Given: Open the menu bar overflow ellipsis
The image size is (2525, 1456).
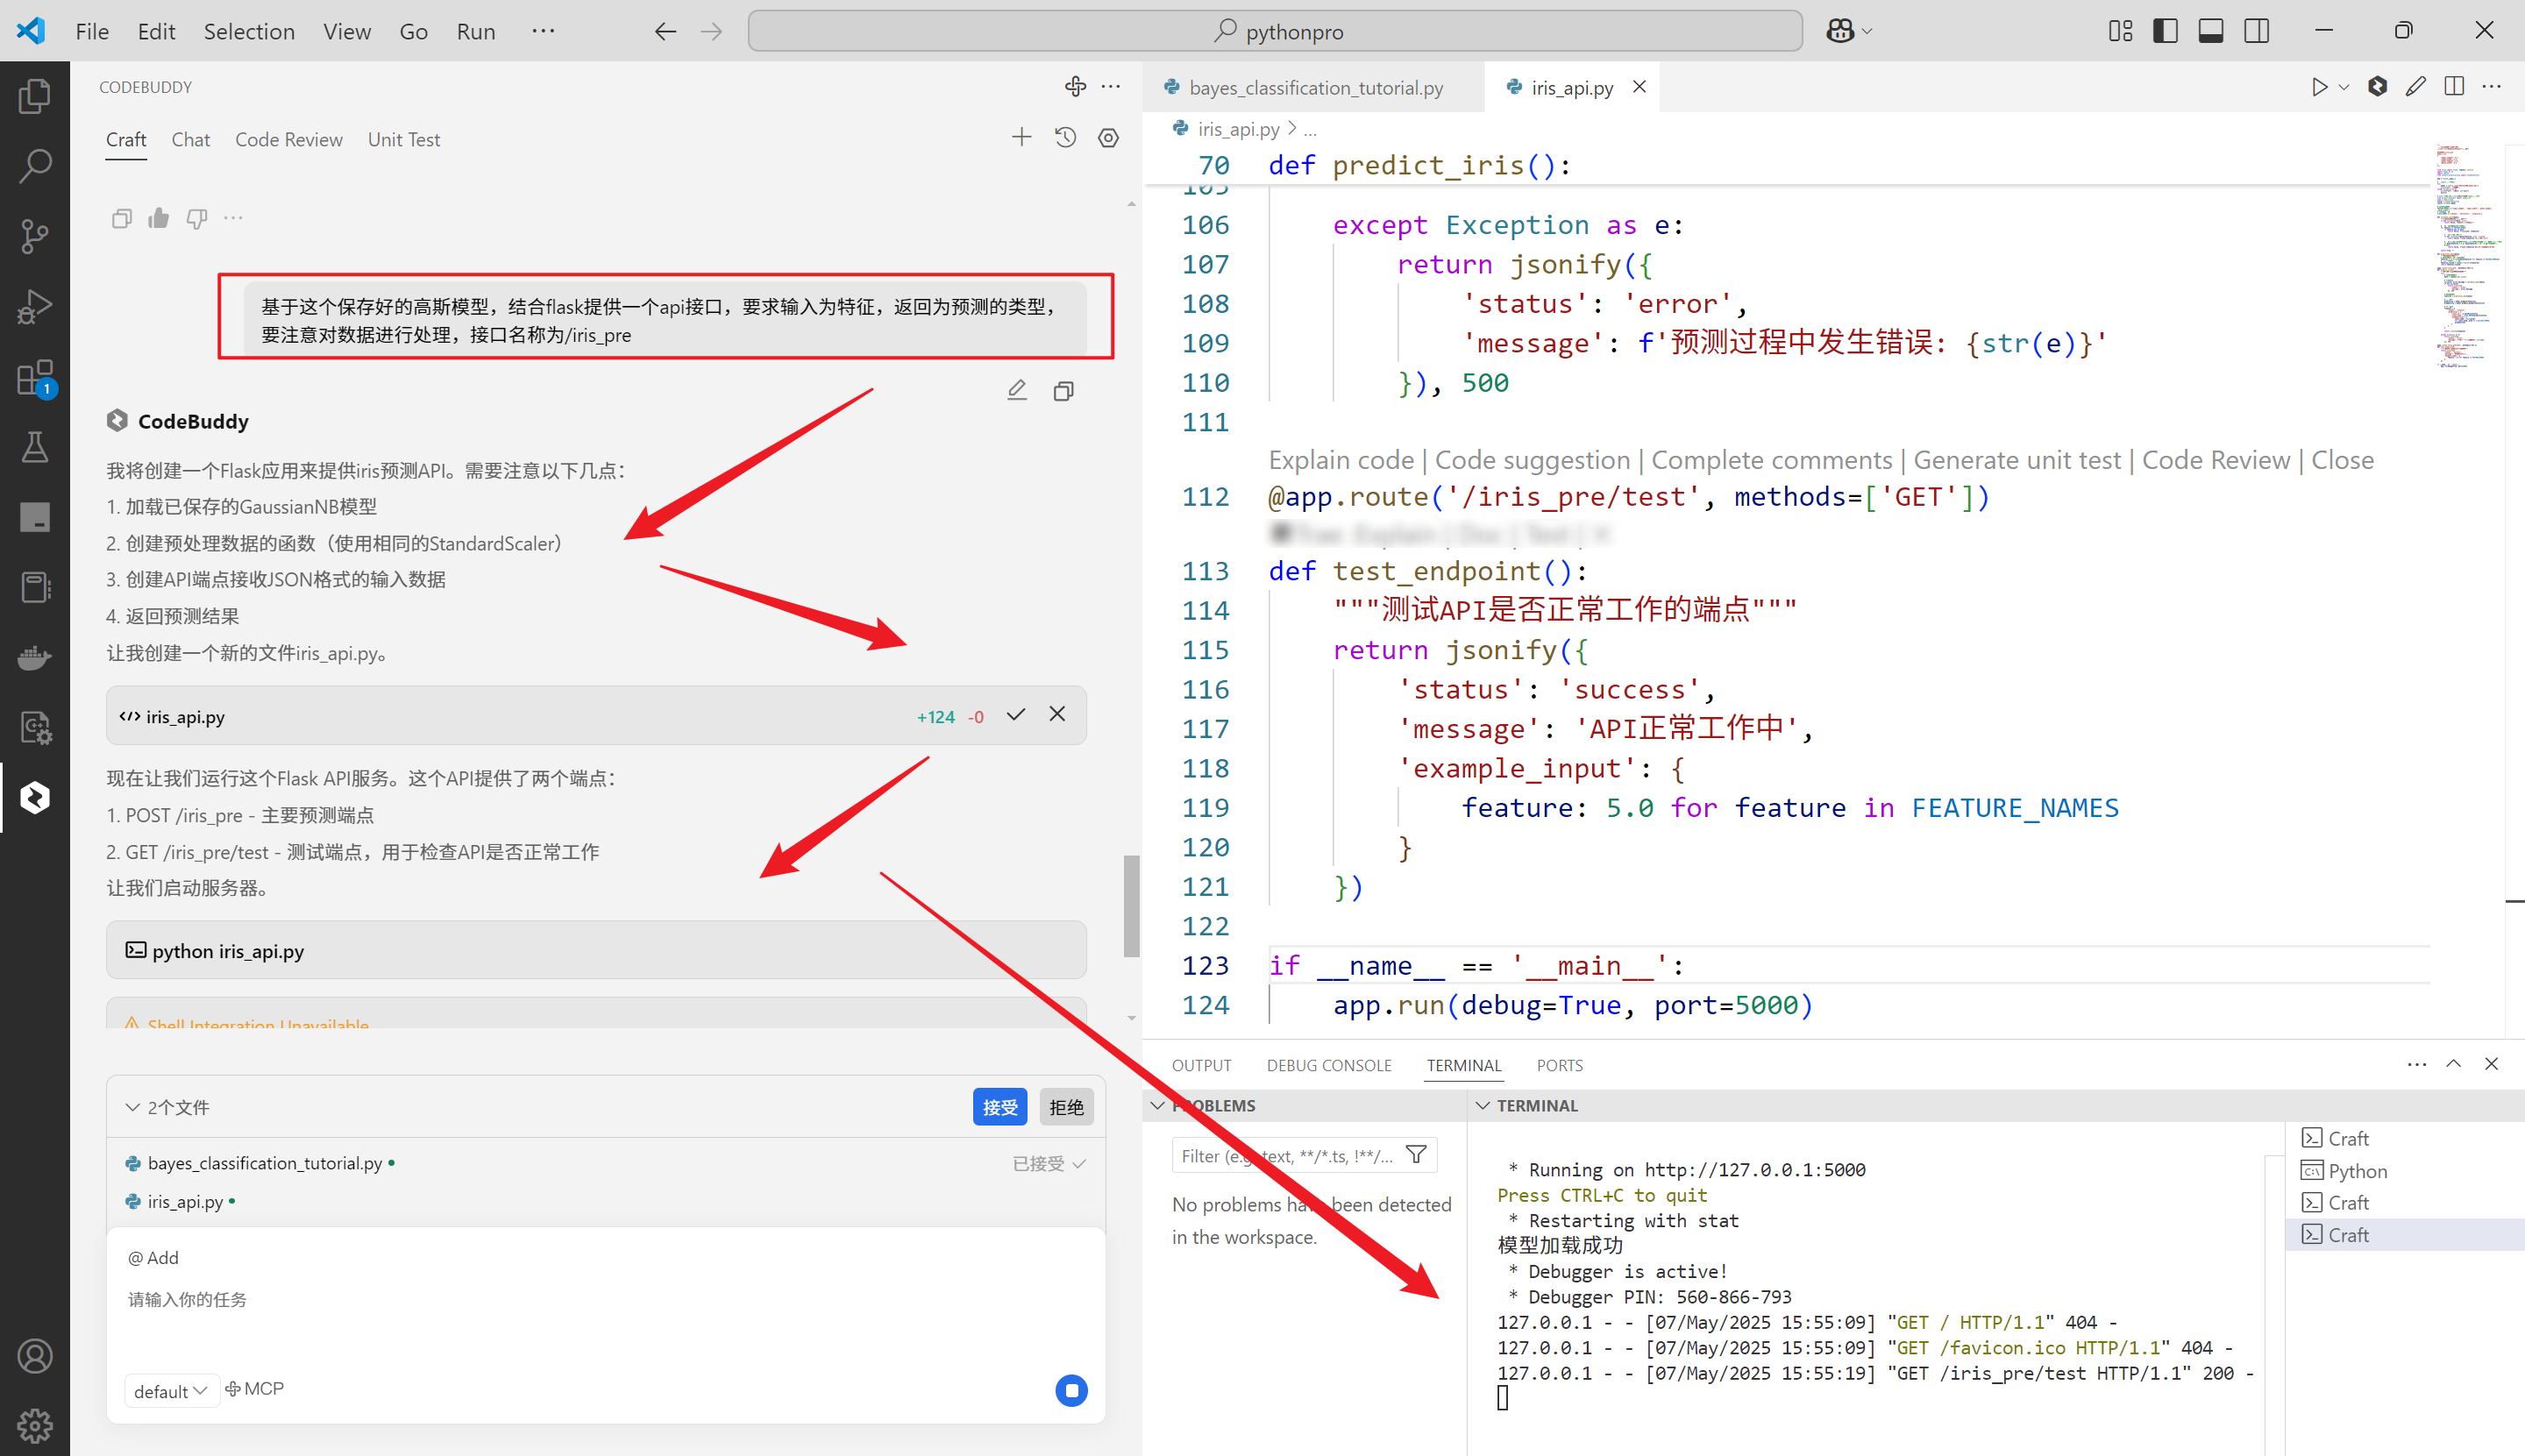Looking at the screenshot, I should click(x=543, y=31).
